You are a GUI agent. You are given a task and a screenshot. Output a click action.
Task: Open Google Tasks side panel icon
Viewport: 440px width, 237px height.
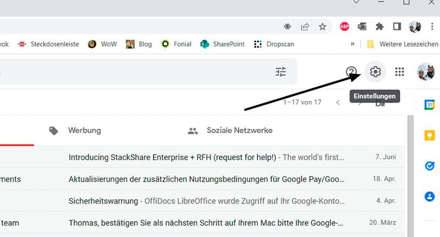point(430,166)
